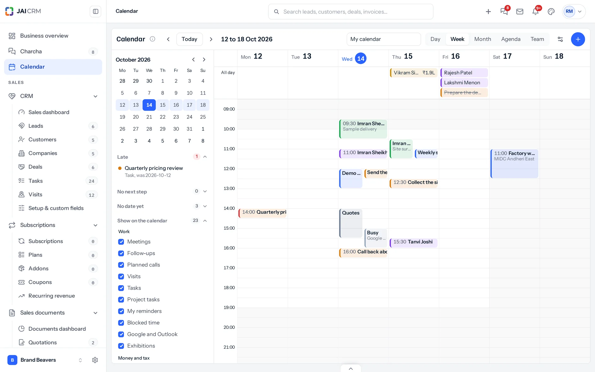Open the notifications bell icon
Screen dimensions: 595x372
pos(535,11)
